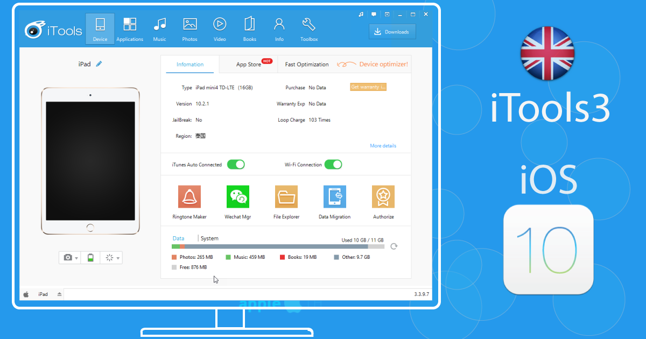Click the Music green legend swatch

(228, 257)
